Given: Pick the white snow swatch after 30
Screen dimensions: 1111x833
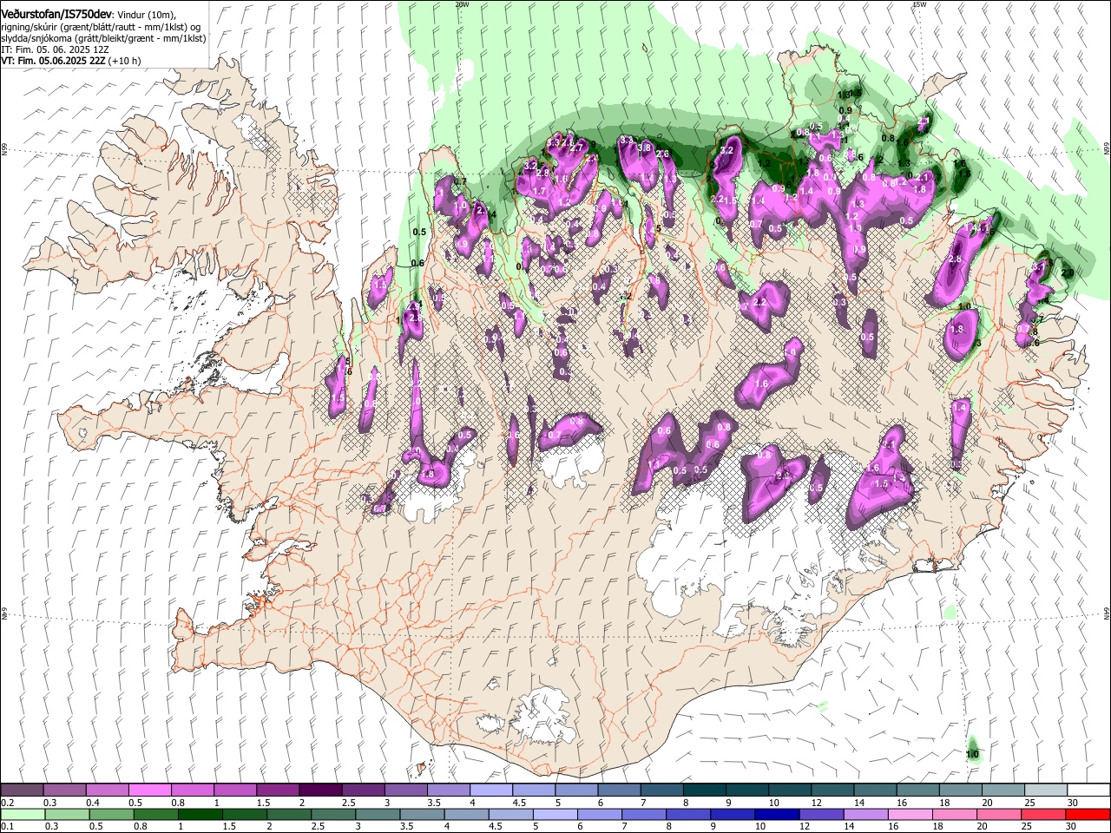Looking at the screenshot, I should (x=1088, y=790).
